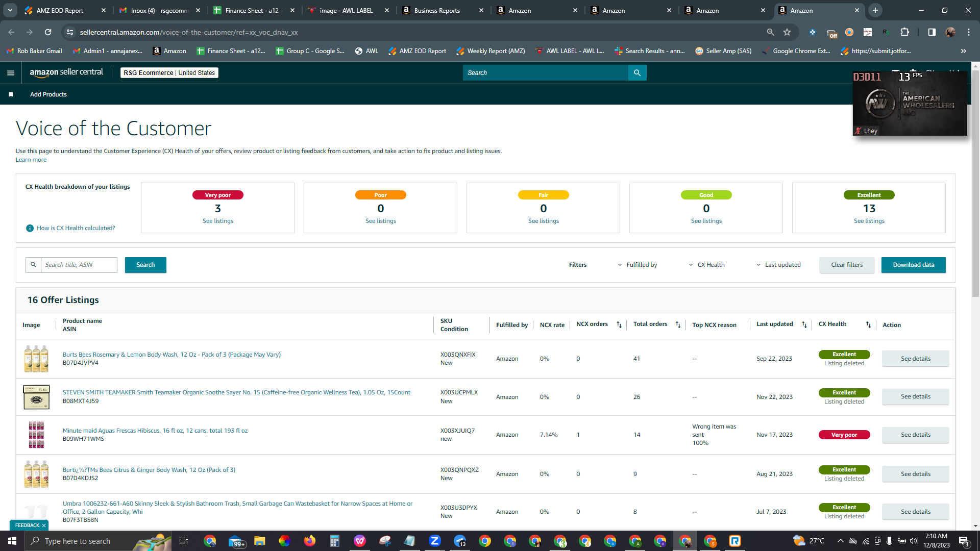Expand the CX Health filter dropdown
Image resolution: width=980 pixels, height=551 pixels.
pos(707,265)
